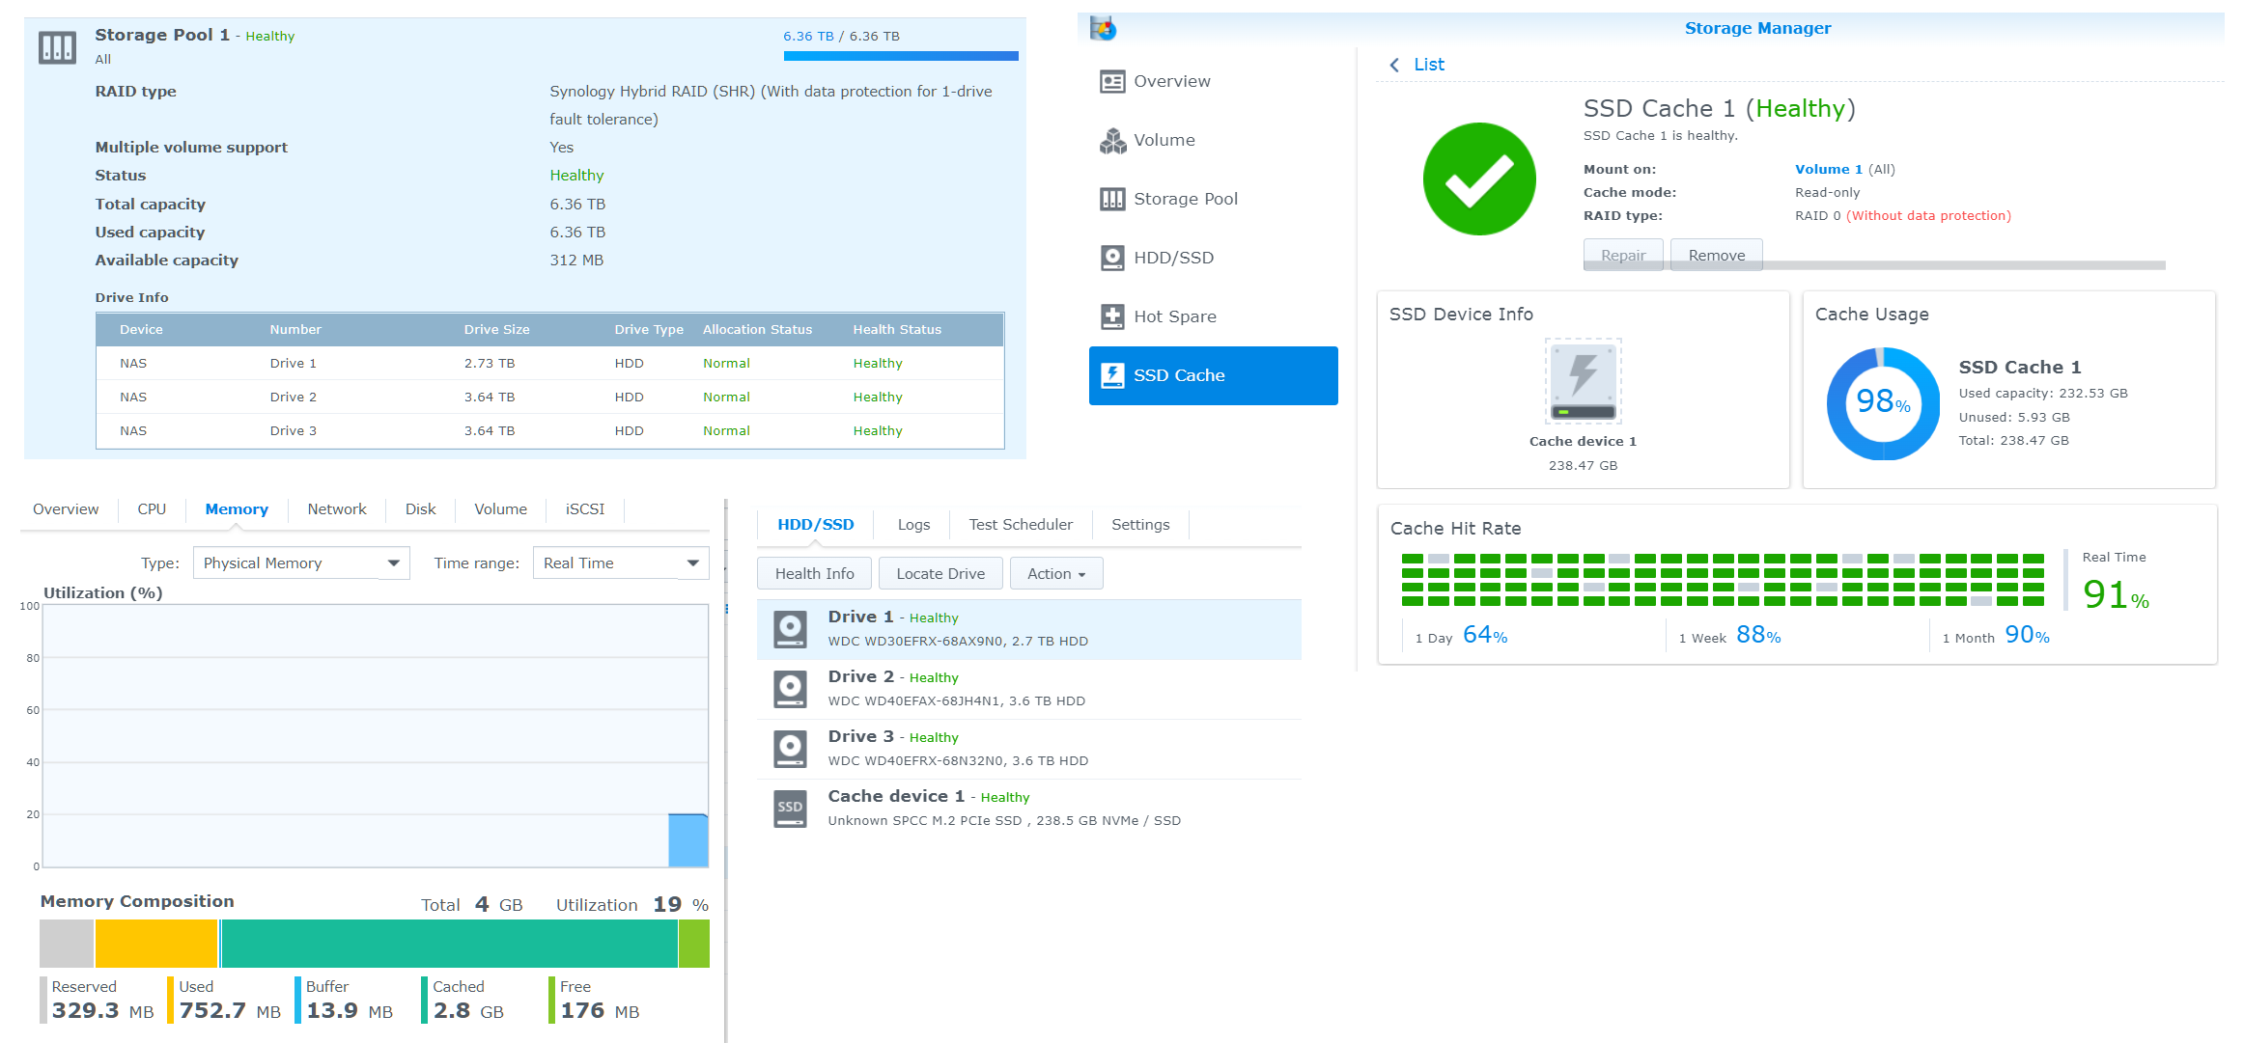Click the Cache device 1 SSD icon
The width and height of the screenshot is (2244, 1043).
tap(790, 809)
